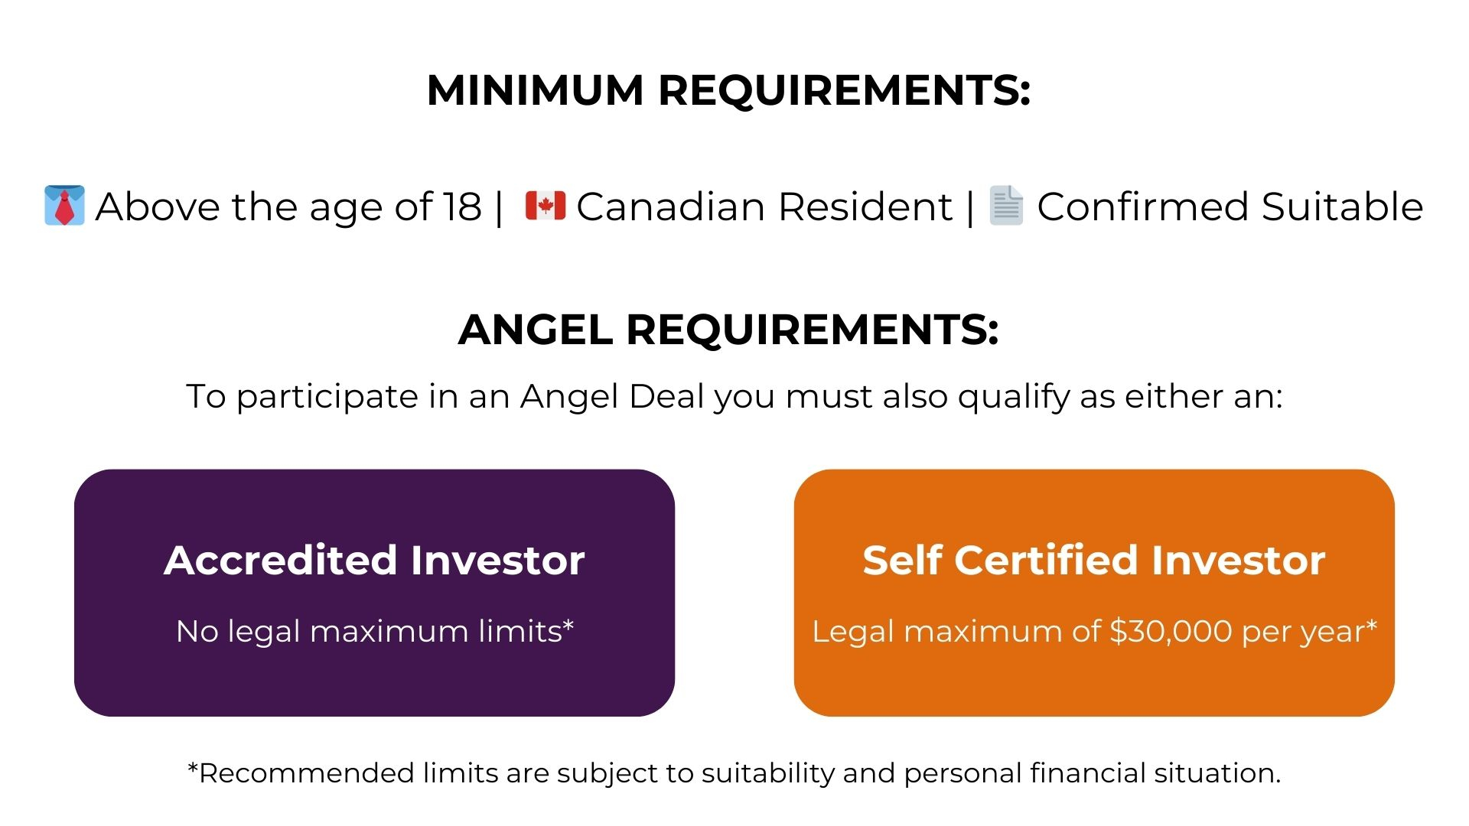Click the ANGEL REQUIREMENTS heading

728,330
